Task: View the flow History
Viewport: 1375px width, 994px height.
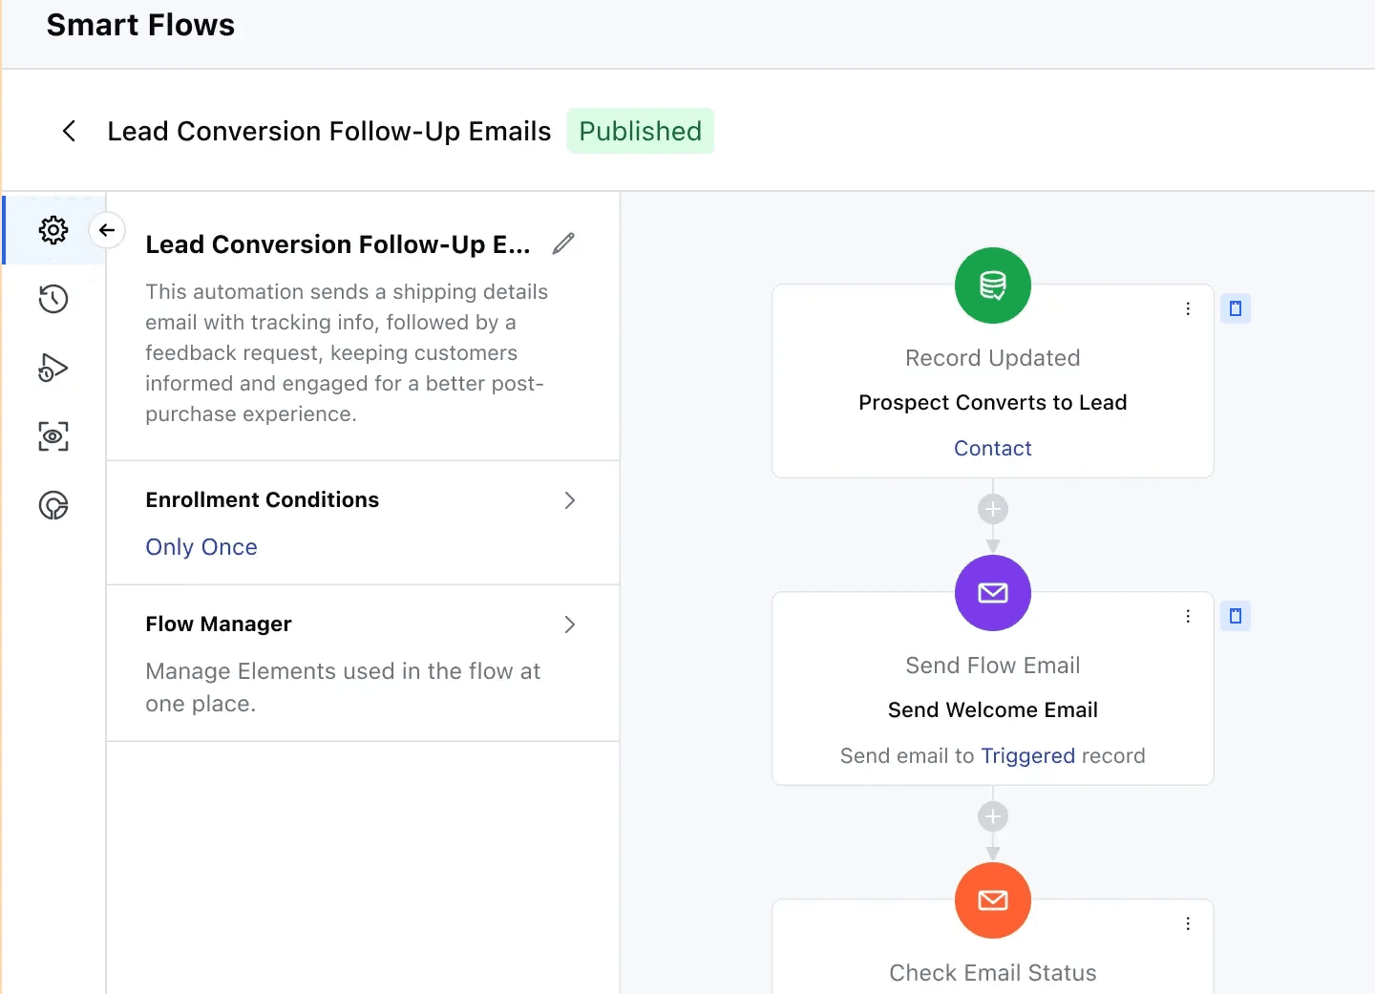Action: (x=53, y=299)
